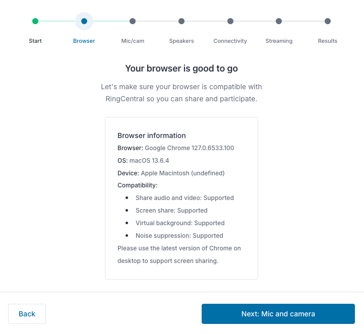Click the Screen share: Supported item
The width and height of the screenshot is (364, 334).
171,211
